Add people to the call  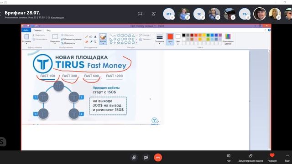point(153,14)
